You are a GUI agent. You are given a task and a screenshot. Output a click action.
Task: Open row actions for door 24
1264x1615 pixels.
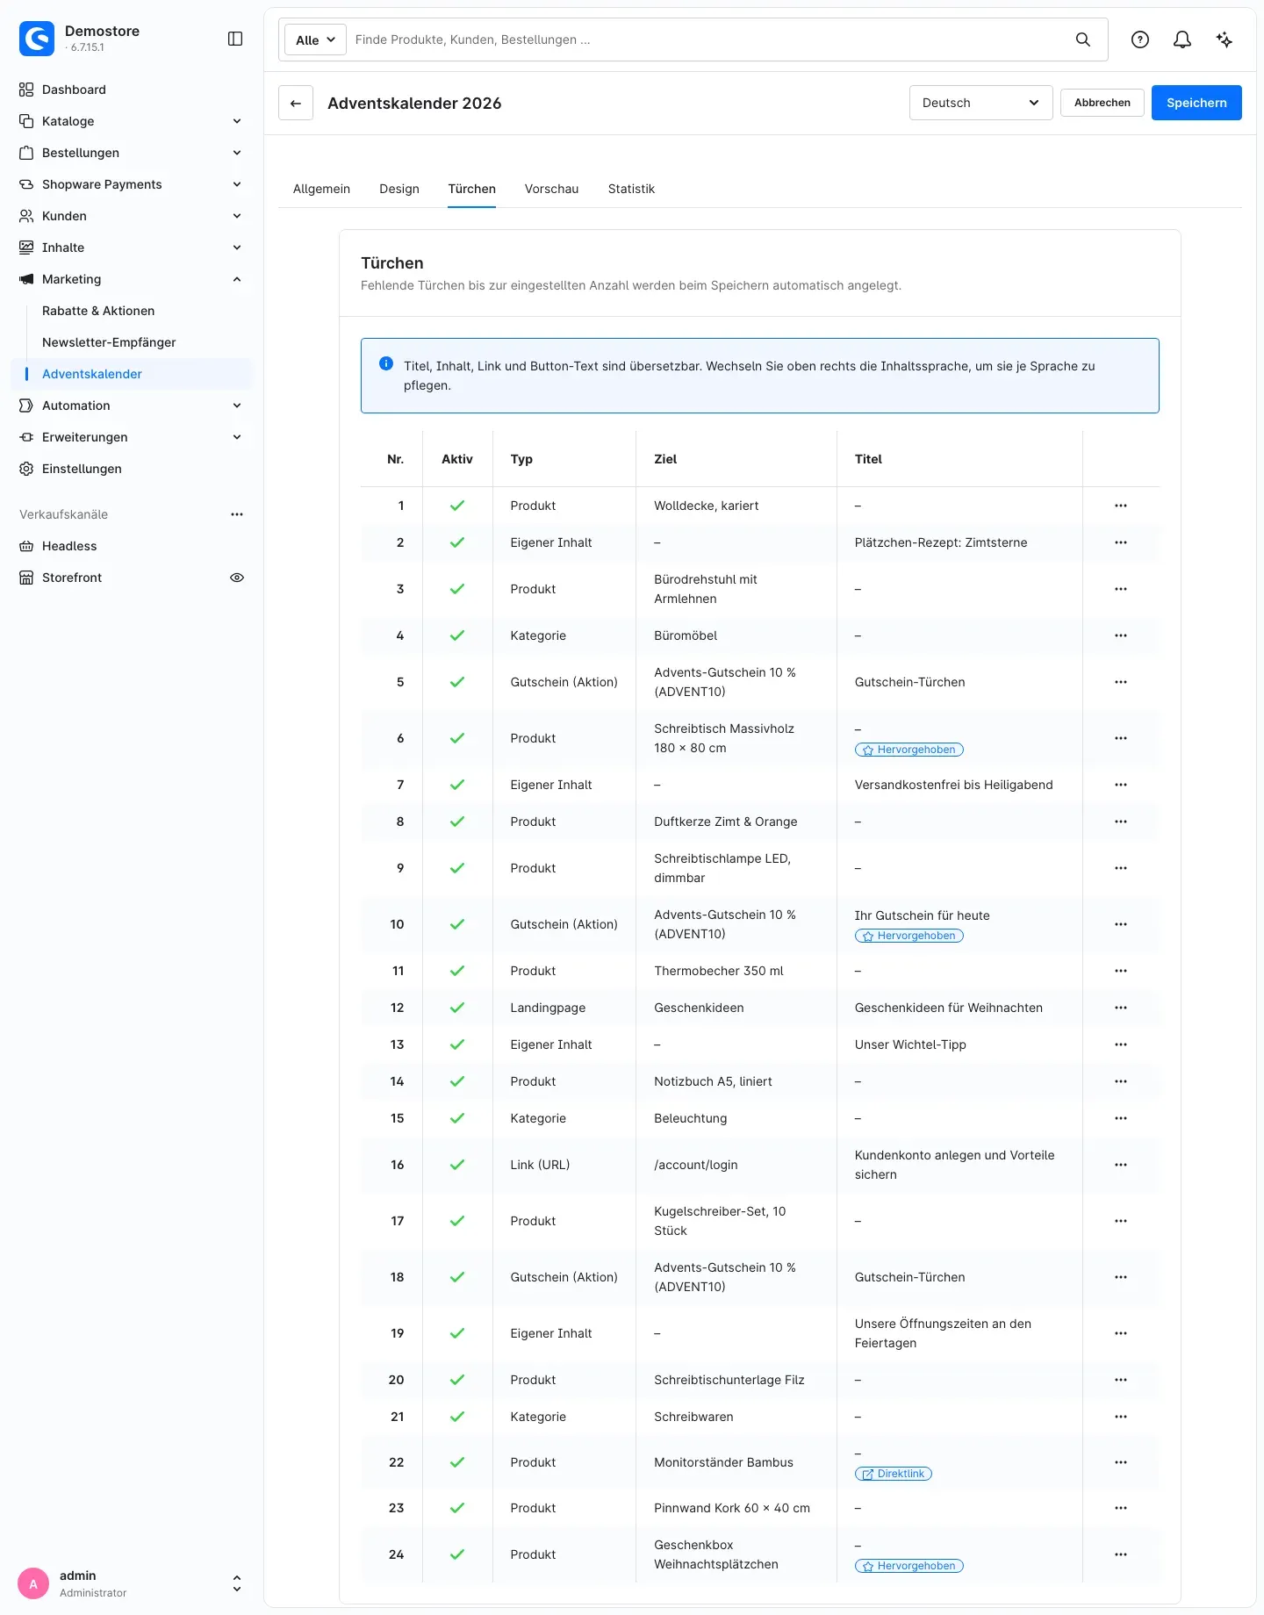tap(1121, 1554)
